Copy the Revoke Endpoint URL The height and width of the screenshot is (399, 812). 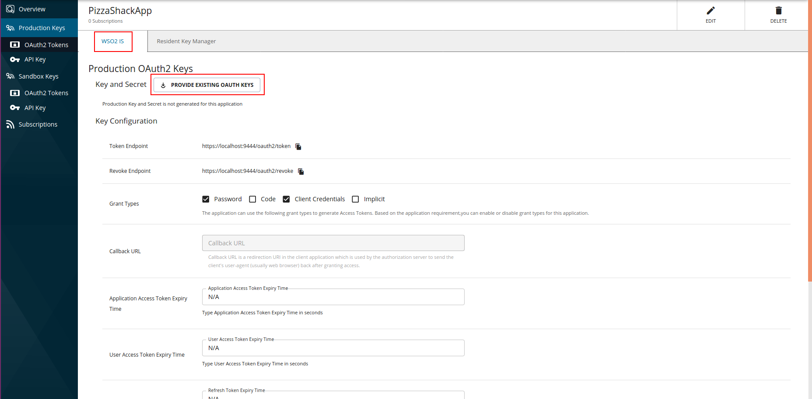(x=301, y=172)
